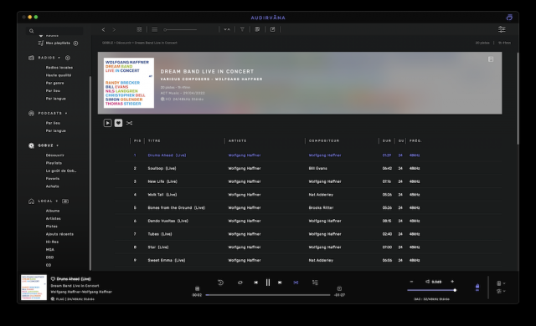
Task: Switch to grid view icon
Action: [x=139, y=29]
